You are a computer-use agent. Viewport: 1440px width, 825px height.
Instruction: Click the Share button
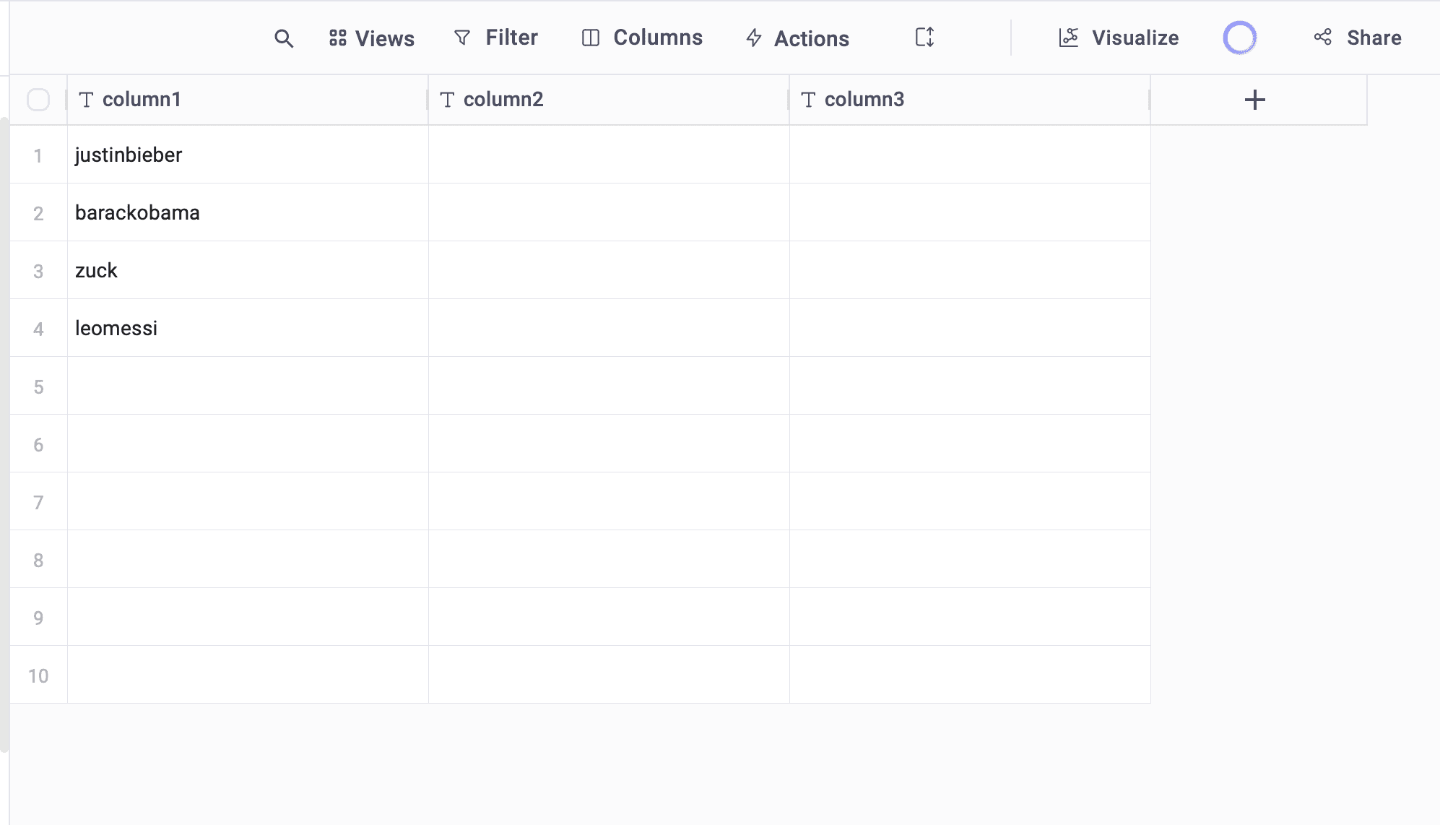pos(1358,38)
